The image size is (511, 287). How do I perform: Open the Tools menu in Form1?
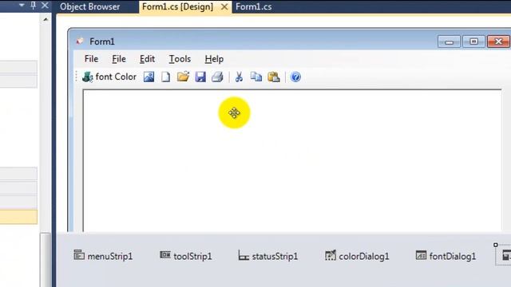tap(180, 59)
